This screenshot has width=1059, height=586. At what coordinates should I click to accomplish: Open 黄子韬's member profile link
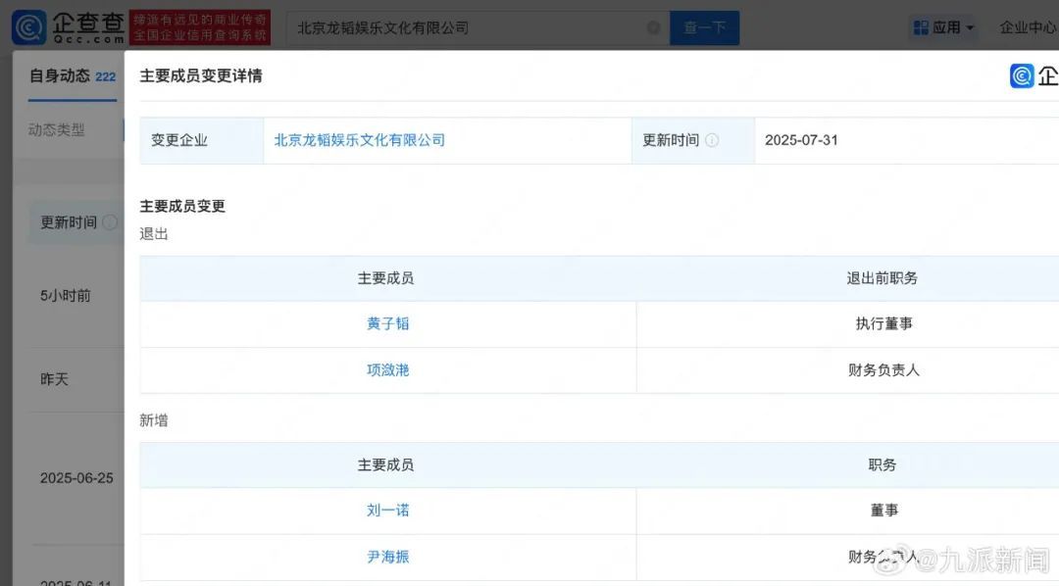click(x=387, y=323)
